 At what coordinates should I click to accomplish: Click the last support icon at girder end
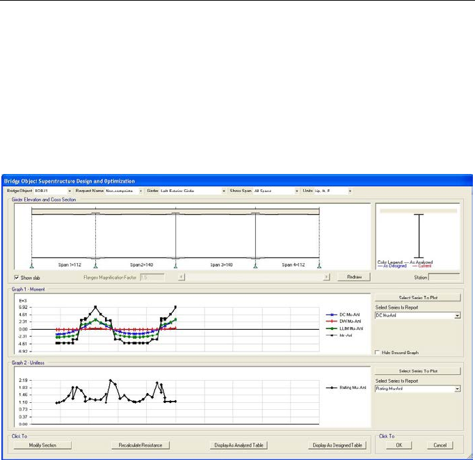[x=319, y=266]
